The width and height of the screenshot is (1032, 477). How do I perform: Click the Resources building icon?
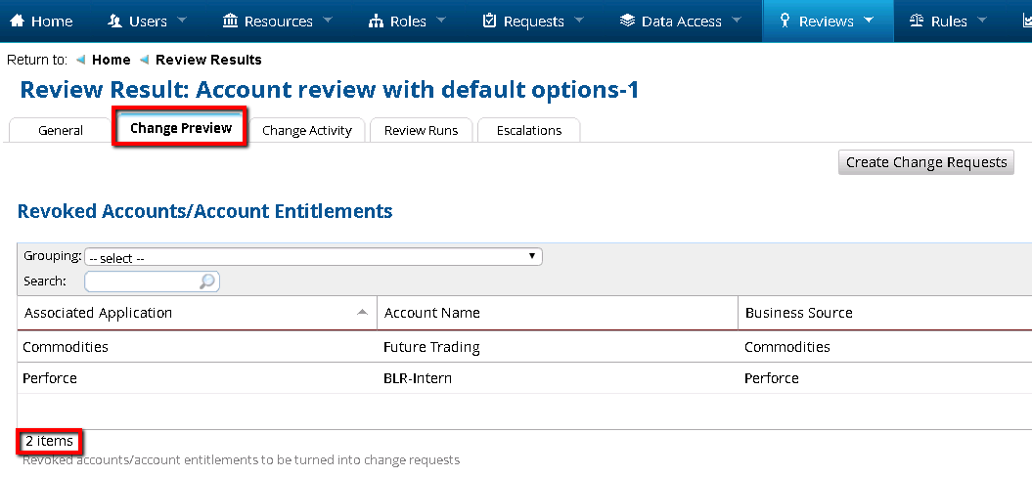click(230, 21)
